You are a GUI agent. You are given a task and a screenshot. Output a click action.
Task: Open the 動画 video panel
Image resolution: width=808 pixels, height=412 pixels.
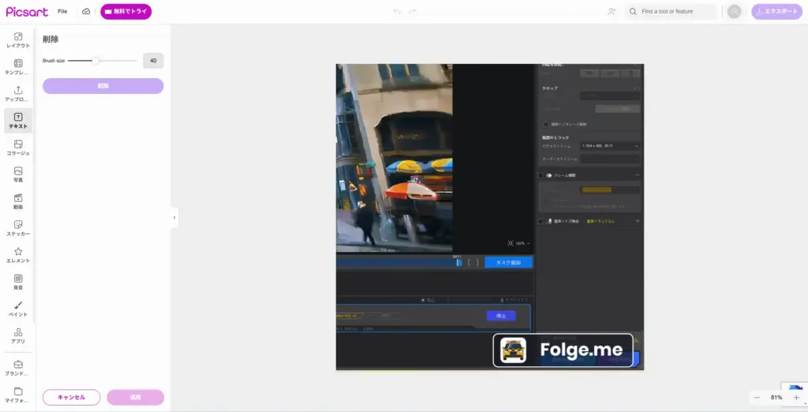point(18,201)
